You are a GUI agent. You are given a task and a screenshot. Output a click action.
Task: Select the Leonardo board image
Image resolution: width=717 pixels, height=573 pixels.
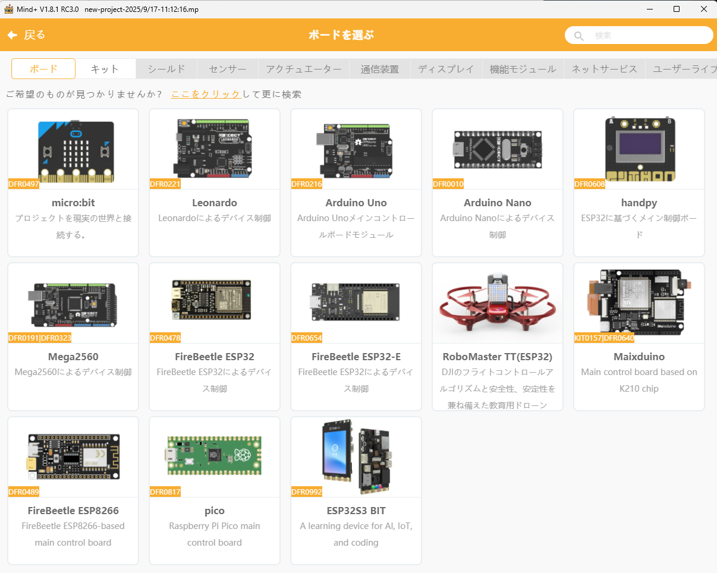point(214,148)
